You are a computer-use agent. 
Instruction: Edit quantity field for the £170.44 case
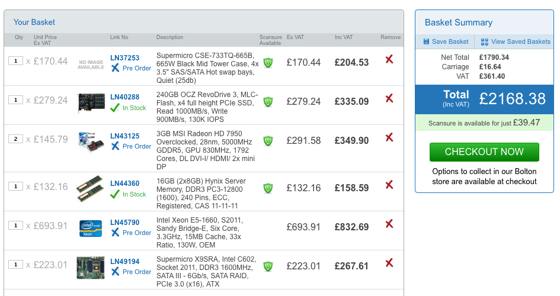[x=16, y=61]
